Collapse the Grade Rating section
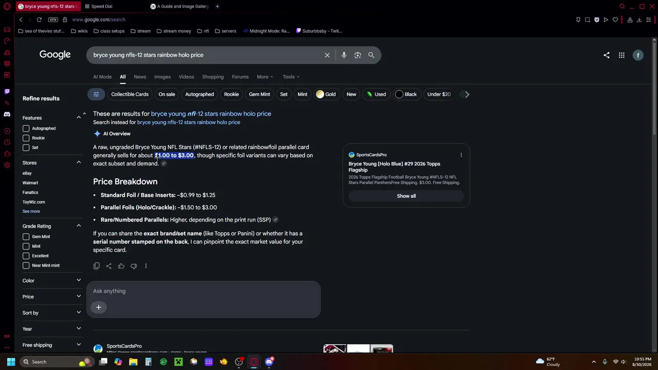This screenshot has height=370, width=658. [x=79, y=226]
